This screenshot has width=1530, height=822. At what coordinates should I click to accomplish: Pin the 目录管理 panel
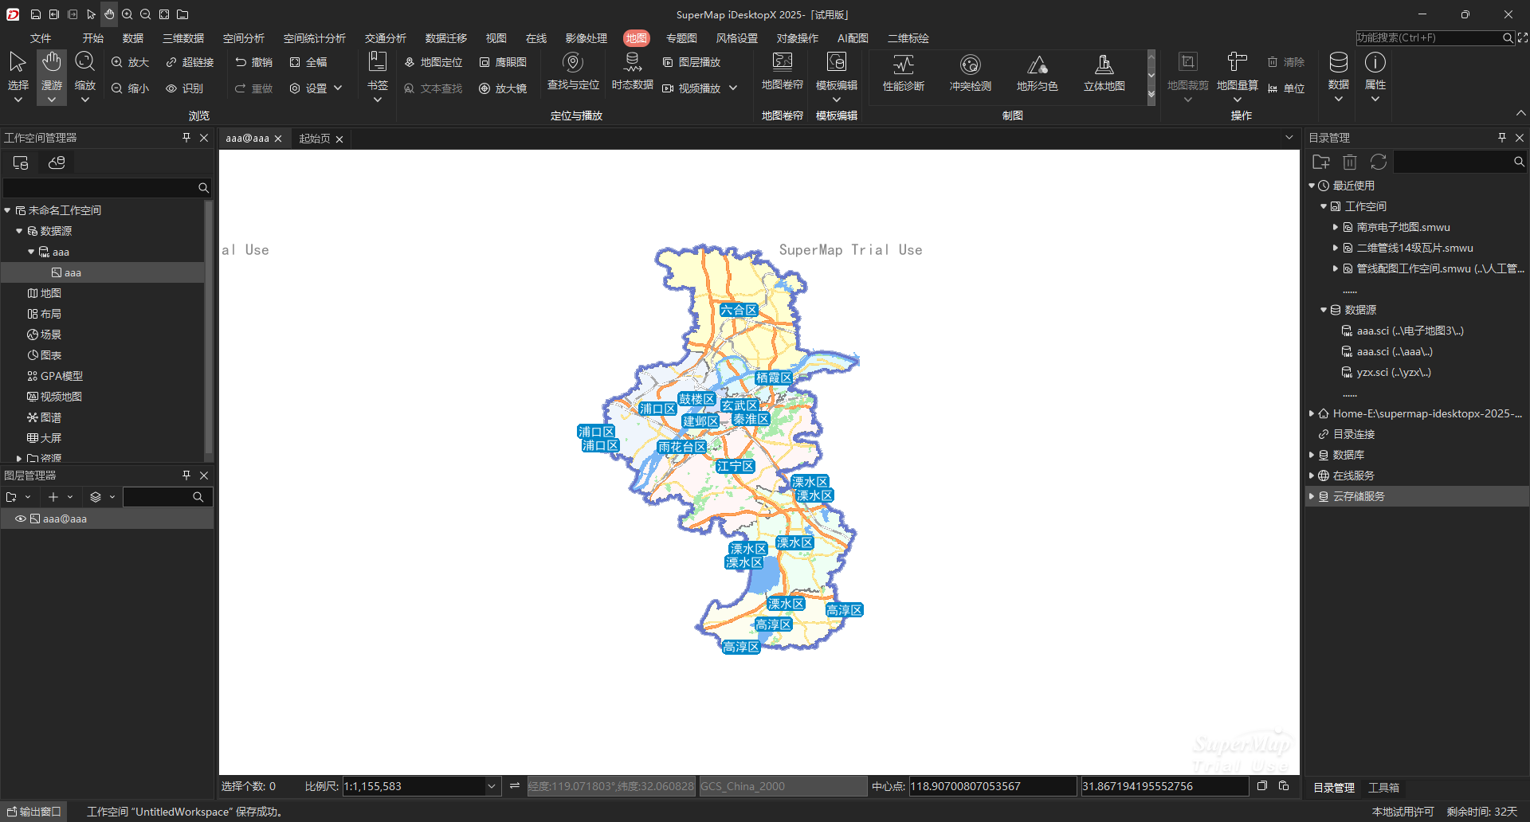pos(1502,138)
